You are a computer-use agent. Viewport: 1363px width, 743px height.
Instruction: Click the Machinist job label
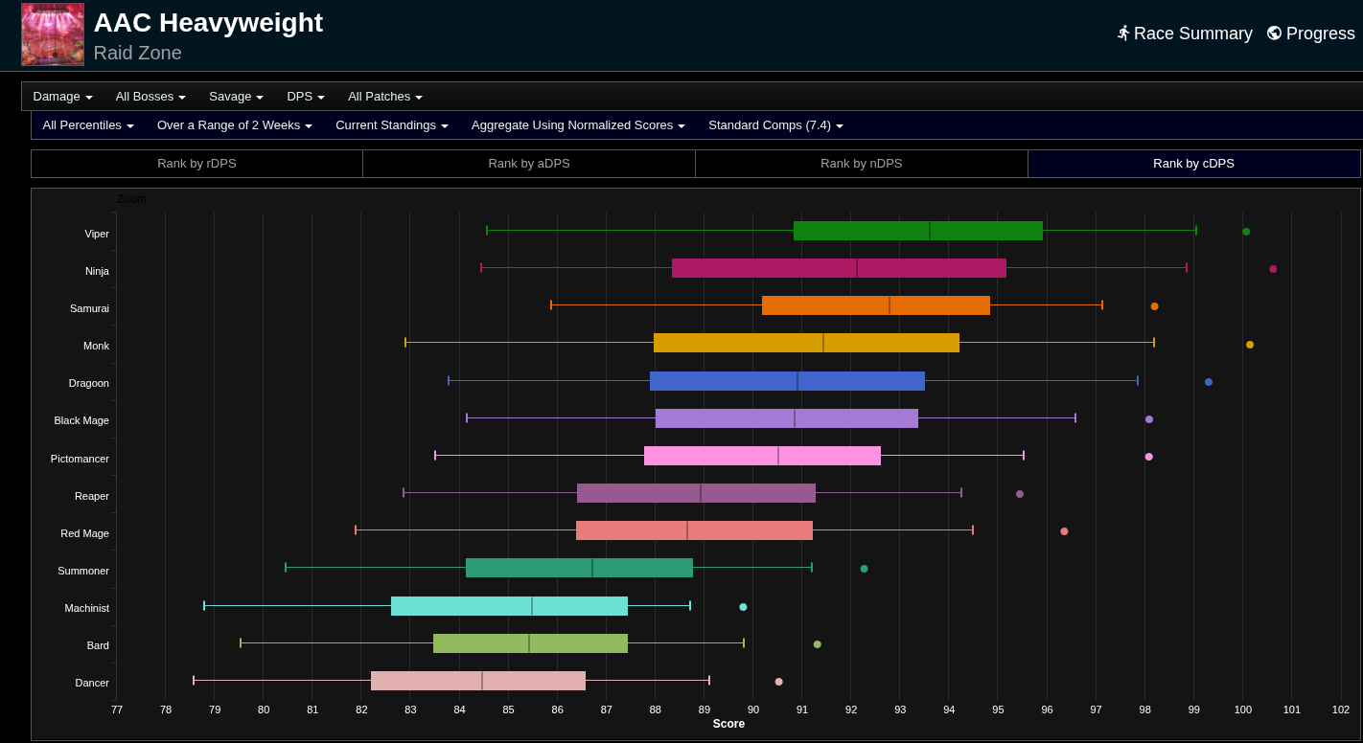click(x=87, y=608)
